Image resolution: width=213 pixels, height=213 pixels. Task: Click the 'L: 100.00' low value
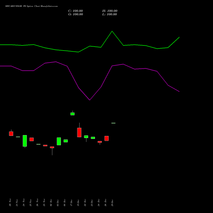click(109, 14)
